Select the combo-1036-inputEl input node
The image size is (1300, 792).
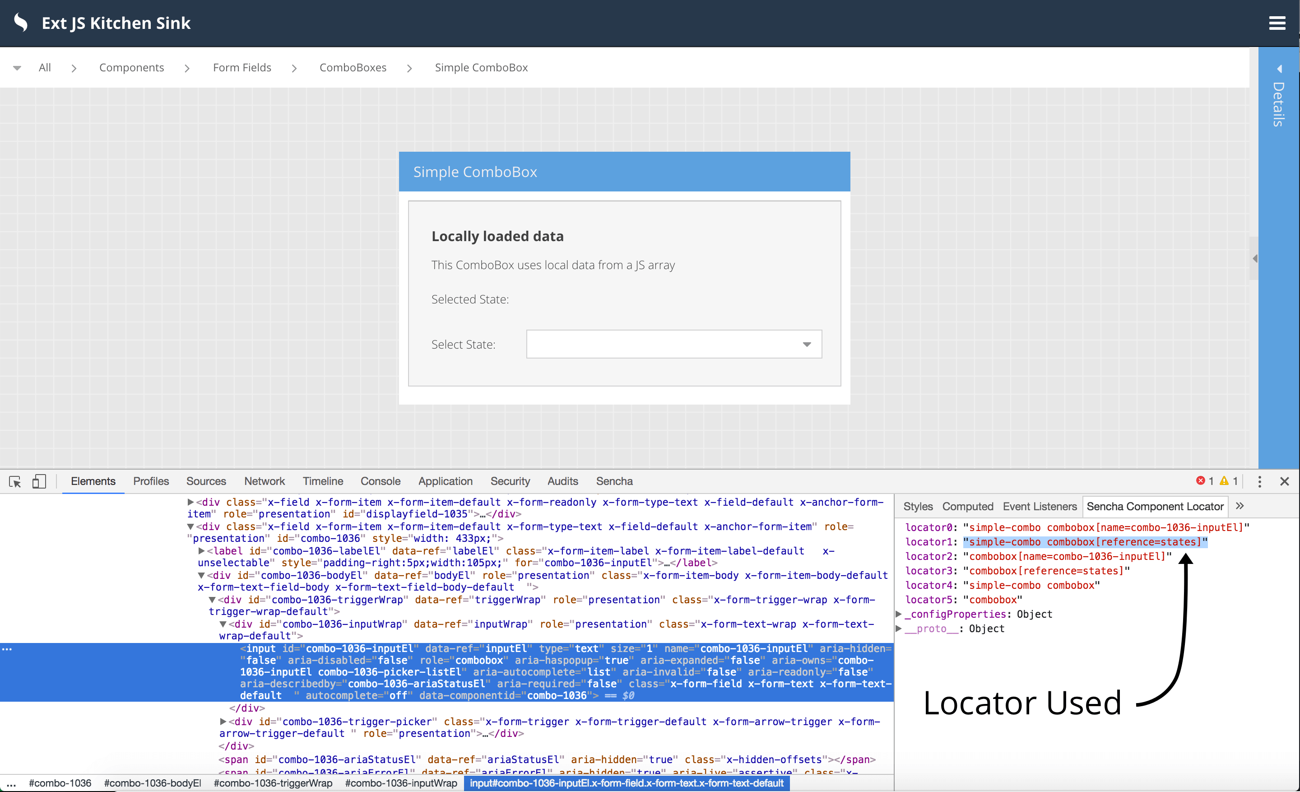(x=447, y=672)
